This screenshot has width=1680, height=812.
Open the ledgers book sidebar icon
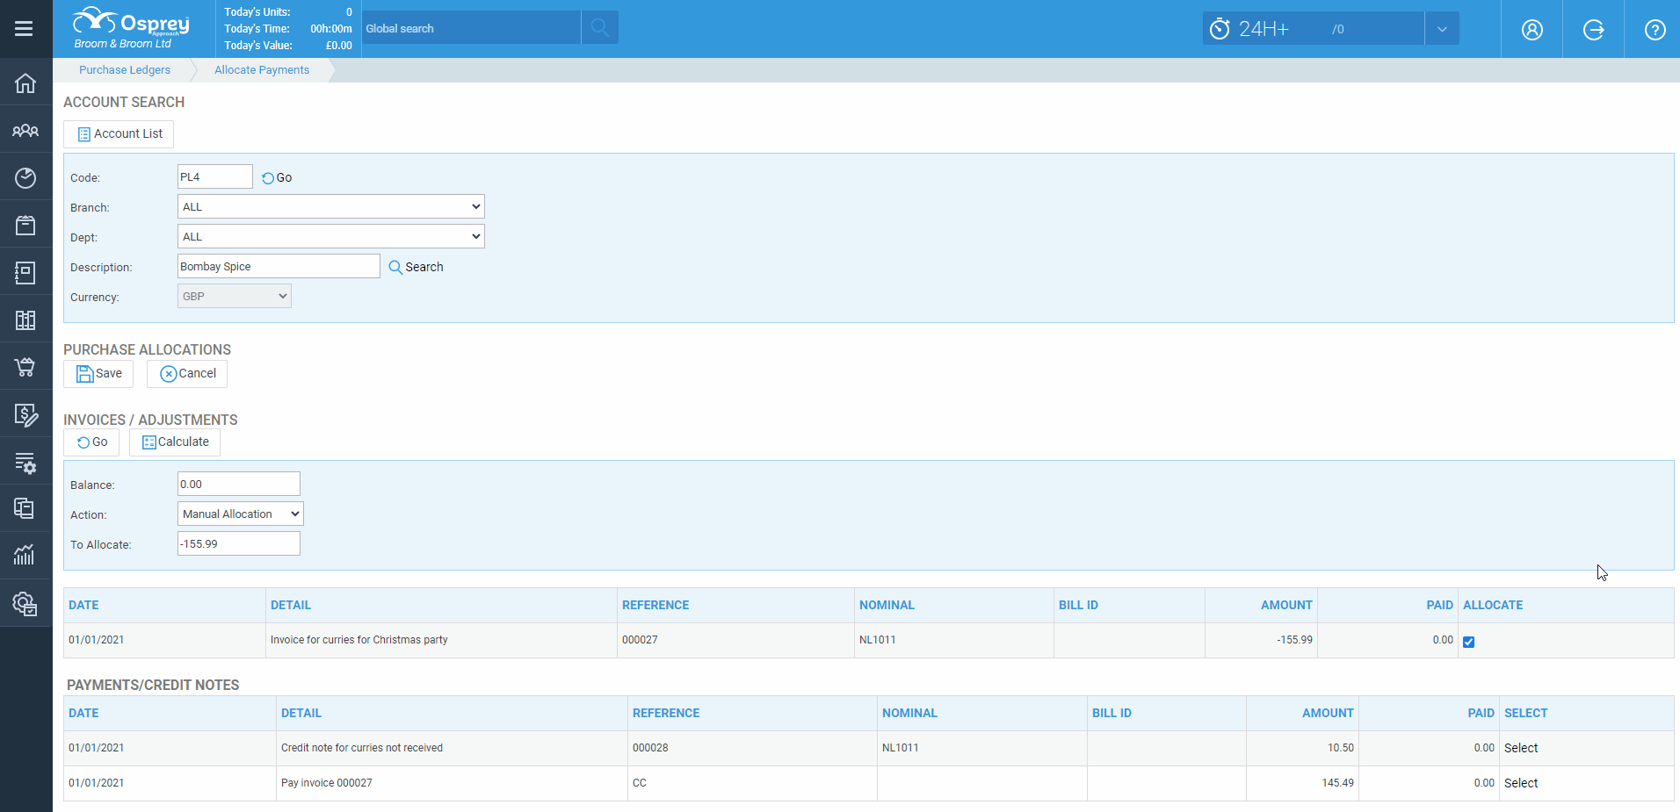coord(25,320)
